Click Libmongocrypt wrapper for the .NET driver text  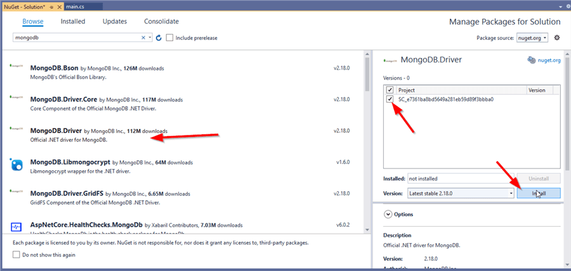click(x=80, y=171)
